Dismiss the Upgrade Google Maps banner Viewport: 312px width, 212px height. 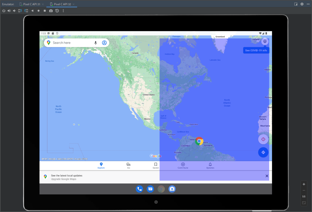coord(267,176)
